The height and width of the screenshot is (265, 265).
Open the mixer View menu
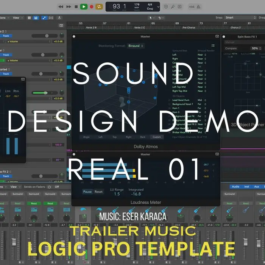[15, 187]
